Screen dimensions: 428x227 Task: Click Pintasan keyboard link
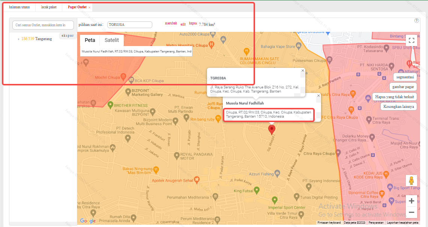click(329, 223)
